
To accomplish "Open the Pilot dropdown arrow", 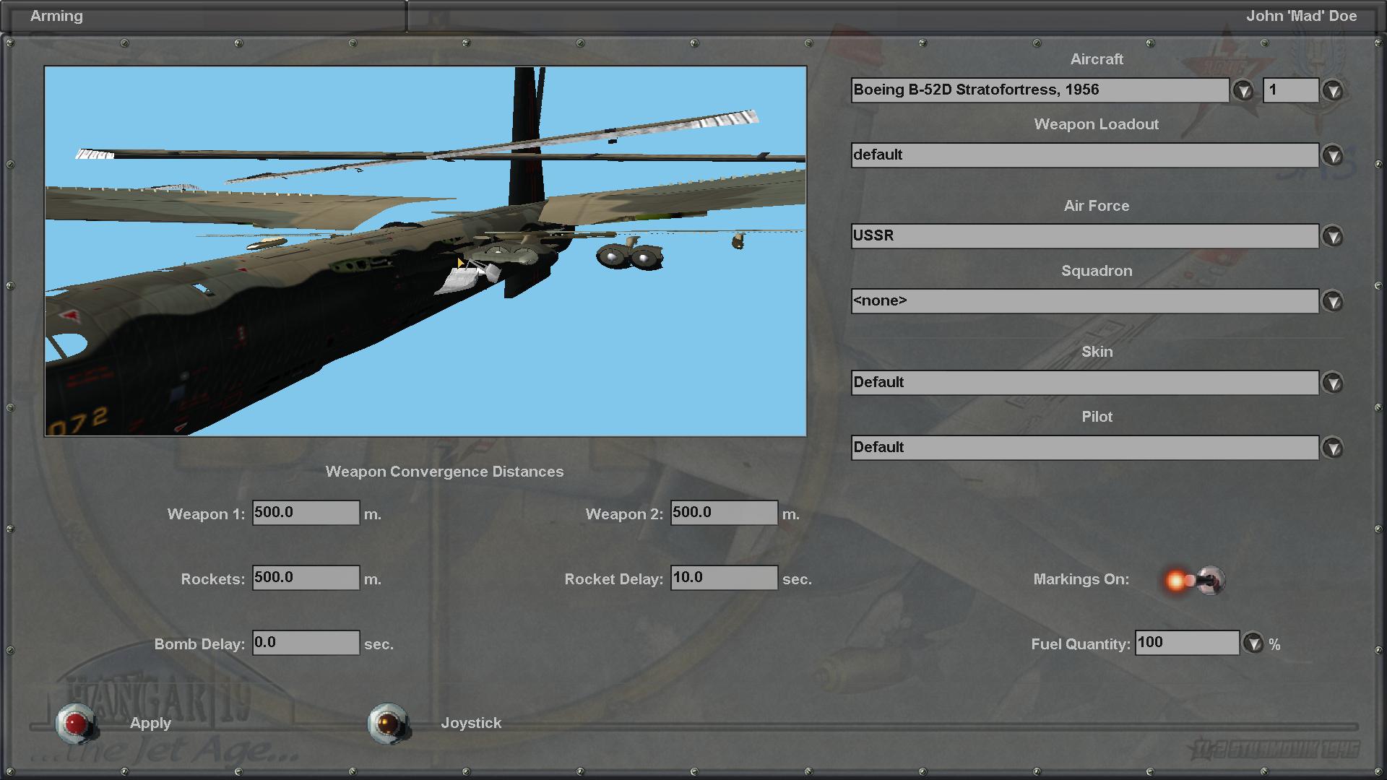I will pyautogui.click(x=1333, y=448).
